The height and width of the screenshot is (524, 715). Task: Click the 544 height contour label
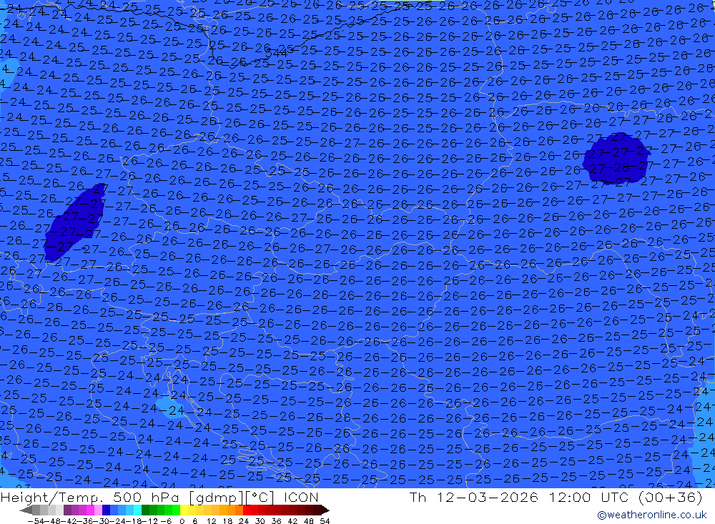point(276,54)
